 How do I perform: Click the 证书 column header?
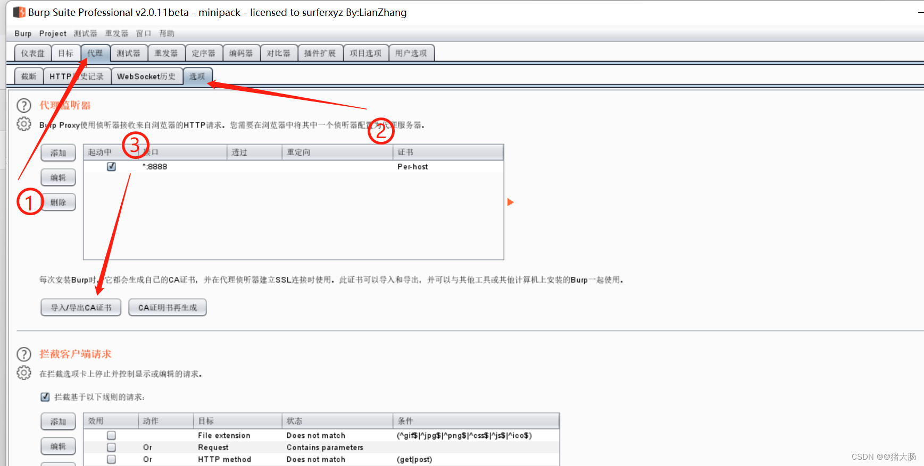(448, 152)
